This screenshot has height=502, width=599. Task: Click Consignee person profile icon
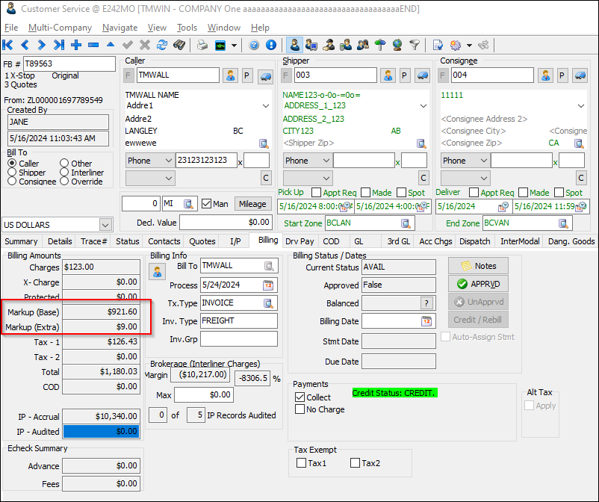[545, 75]
